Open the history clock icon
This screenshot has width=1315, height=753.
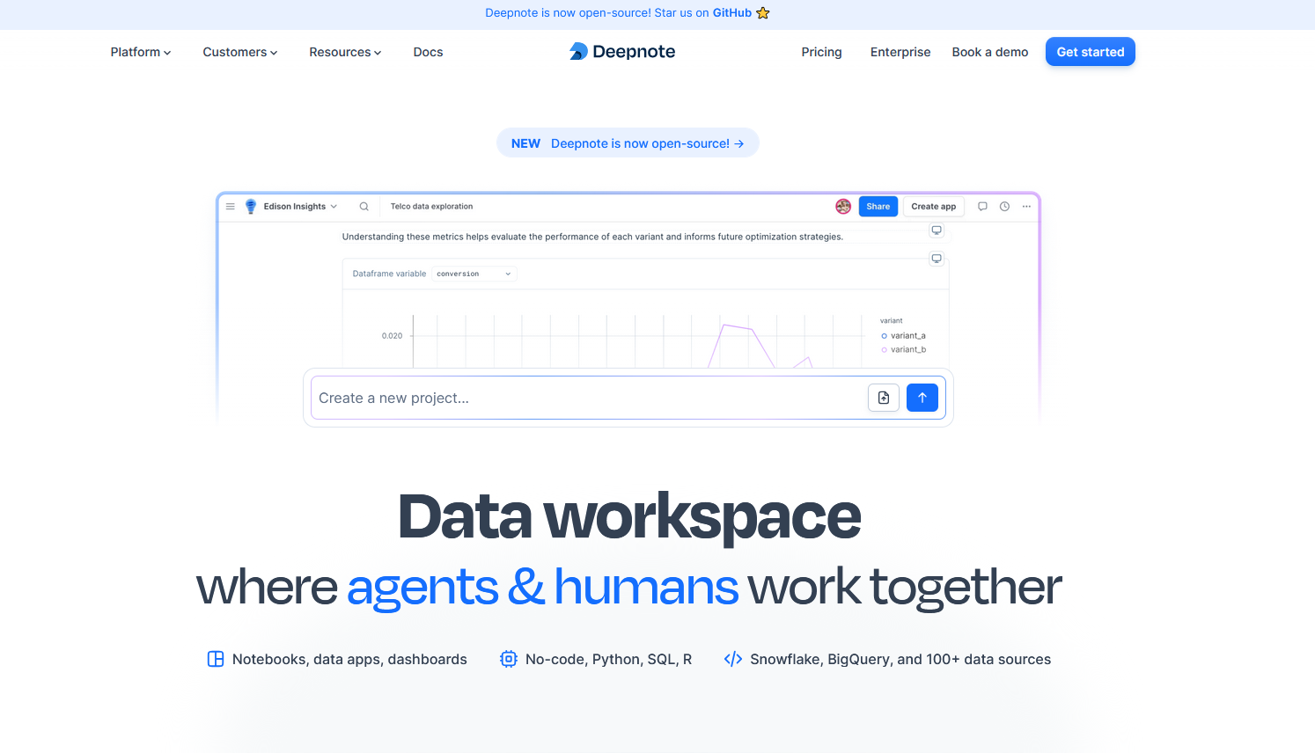click(x=1004, y=207)
